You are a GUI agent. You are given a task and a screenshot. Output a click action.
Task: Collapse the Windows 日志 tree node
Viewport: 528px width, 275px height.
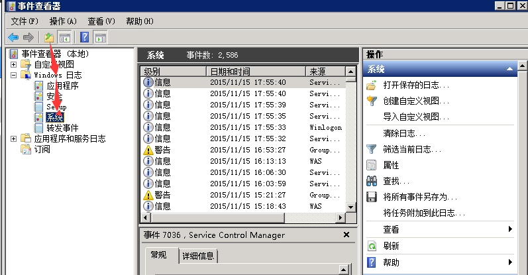(x=14, y=75)
